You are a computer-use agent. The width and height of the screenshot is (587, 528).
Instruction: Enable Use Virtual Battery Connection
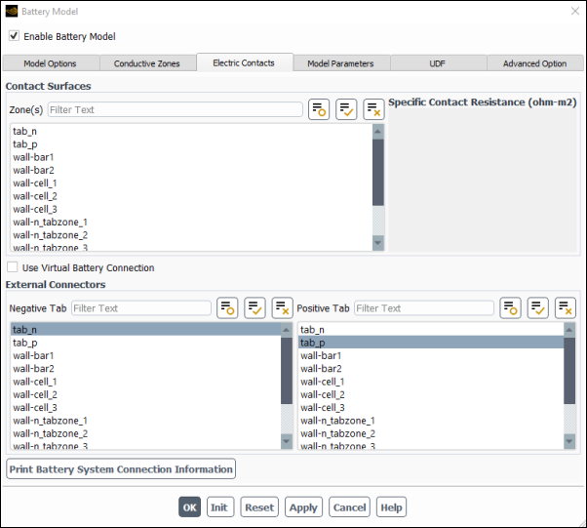[13, 267]
